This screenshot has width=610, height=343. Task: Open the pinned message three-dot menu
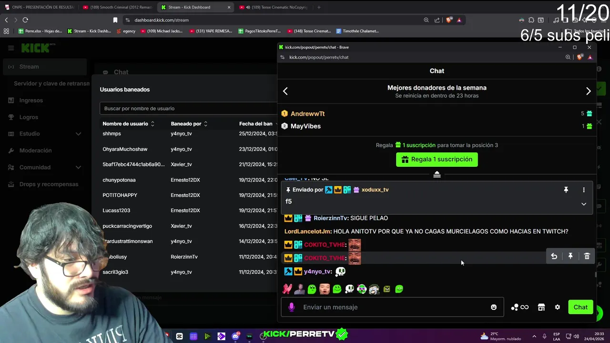click(584, 190)
